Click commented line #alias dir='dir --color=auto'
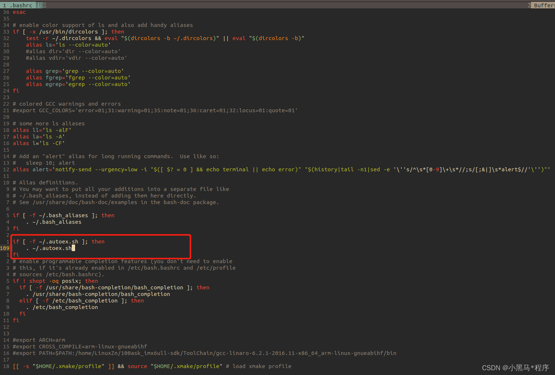Viewport: 555px width, 375px height. [x=73, y=51]
